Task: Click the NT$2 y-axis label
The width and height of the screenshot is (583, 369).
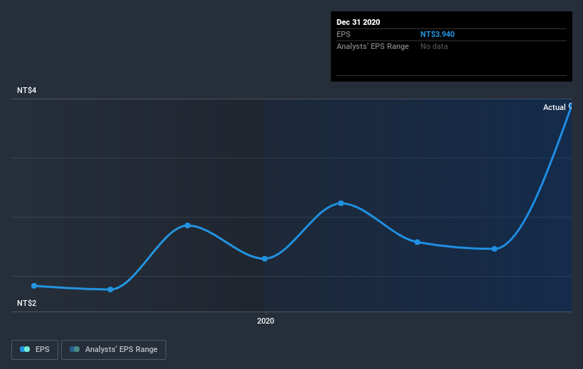Action: click(27, 303)
